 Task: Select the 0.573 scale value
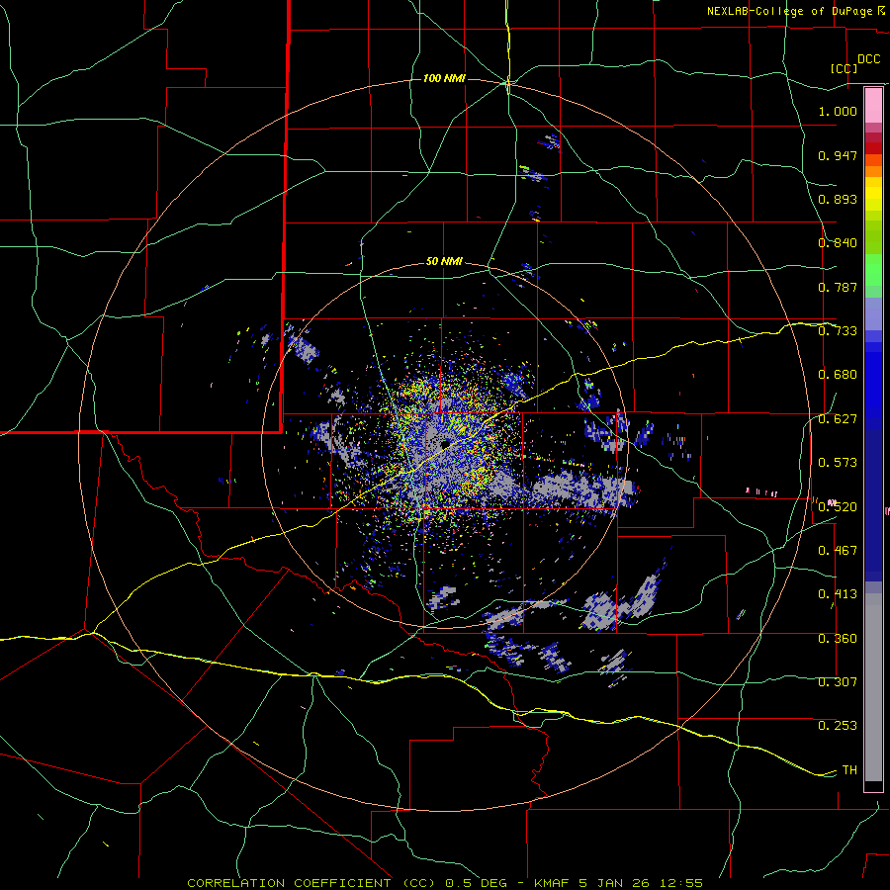(x=838, y=463)
